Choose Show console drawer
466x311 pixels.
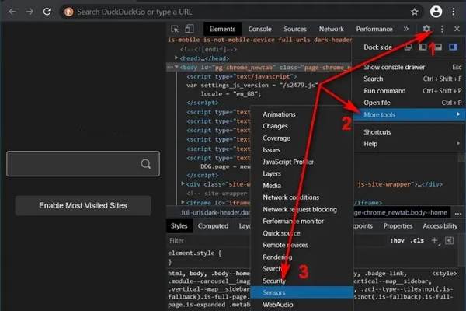(409, 67)
